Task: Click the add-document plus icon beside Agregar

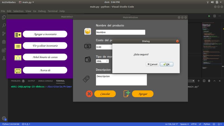Action: coord(127,94)
